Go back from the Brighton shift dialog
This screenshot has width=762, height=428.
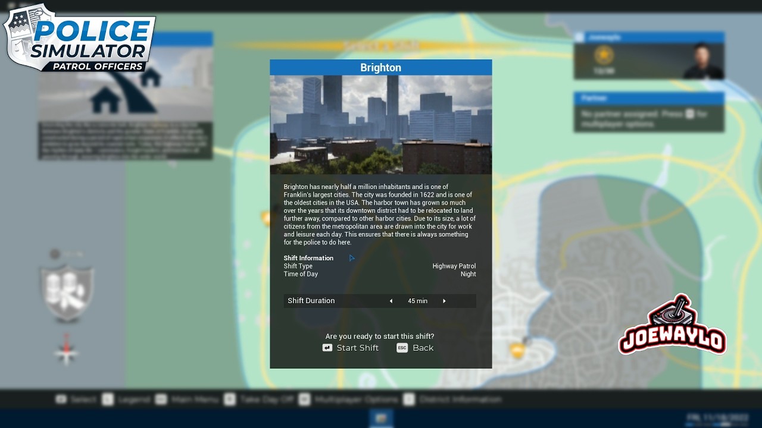(415, 348)
